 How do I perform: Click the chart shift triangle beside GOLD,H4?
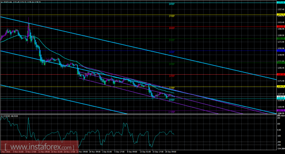[x=2, y=2]
